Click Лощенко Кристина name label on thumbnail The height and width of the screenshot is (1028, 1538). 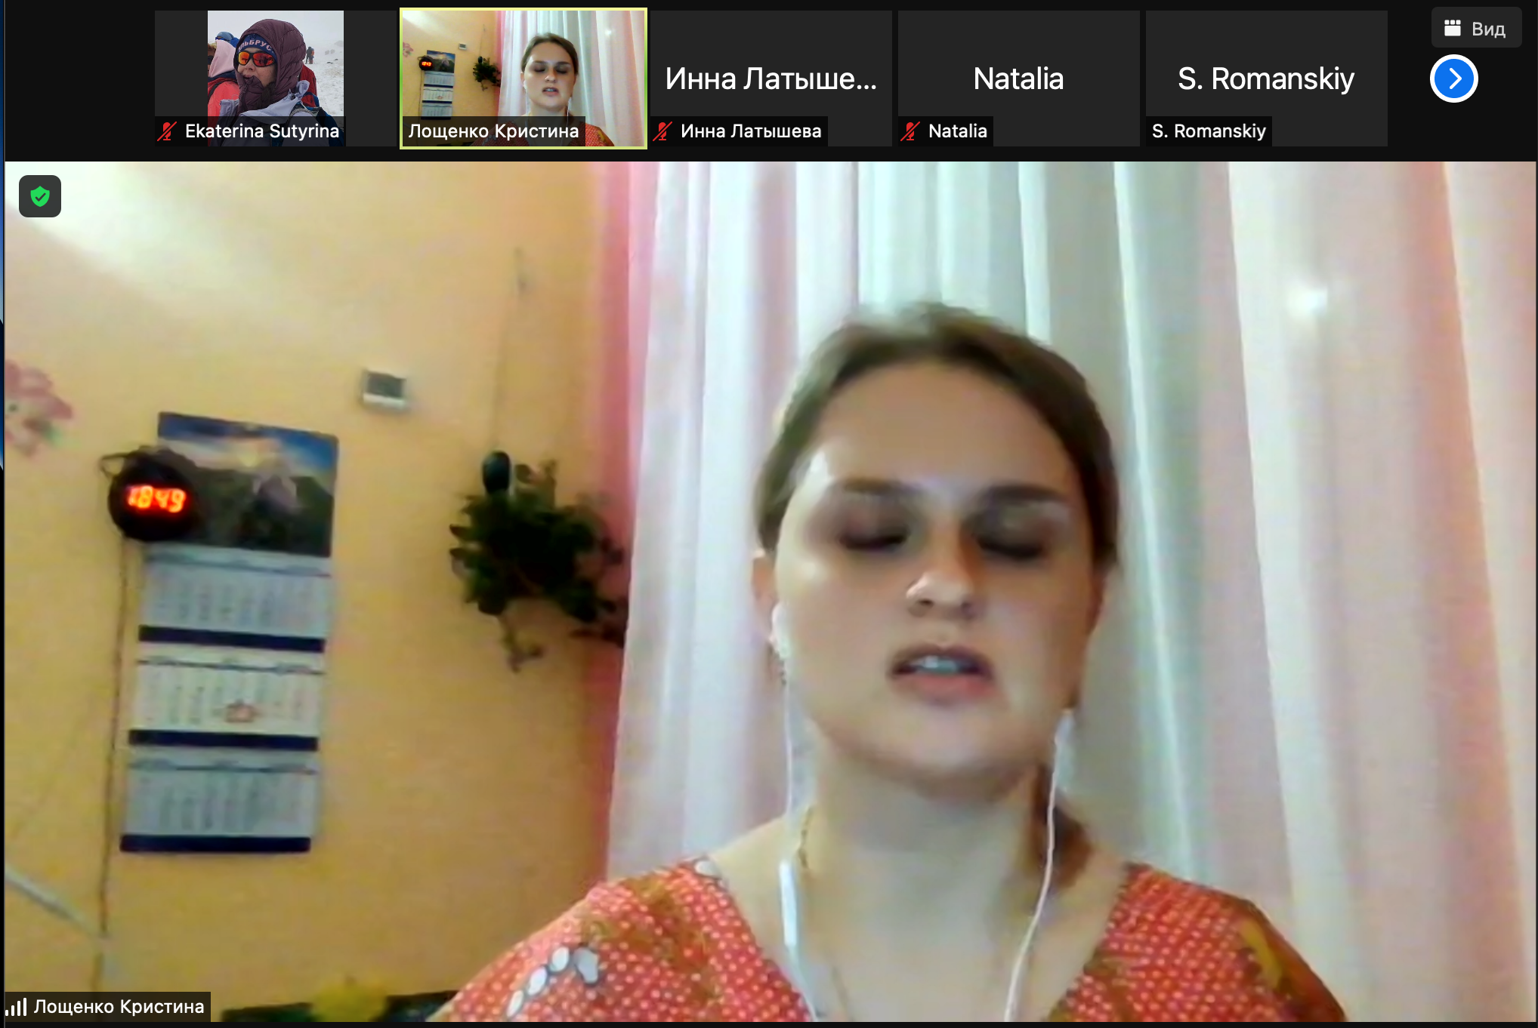click(x=493, y=131)
